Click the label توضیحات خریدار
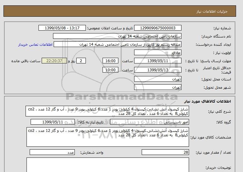Viewport: 243px width, 172px height. pyautogui.click(x=218, y=168)
